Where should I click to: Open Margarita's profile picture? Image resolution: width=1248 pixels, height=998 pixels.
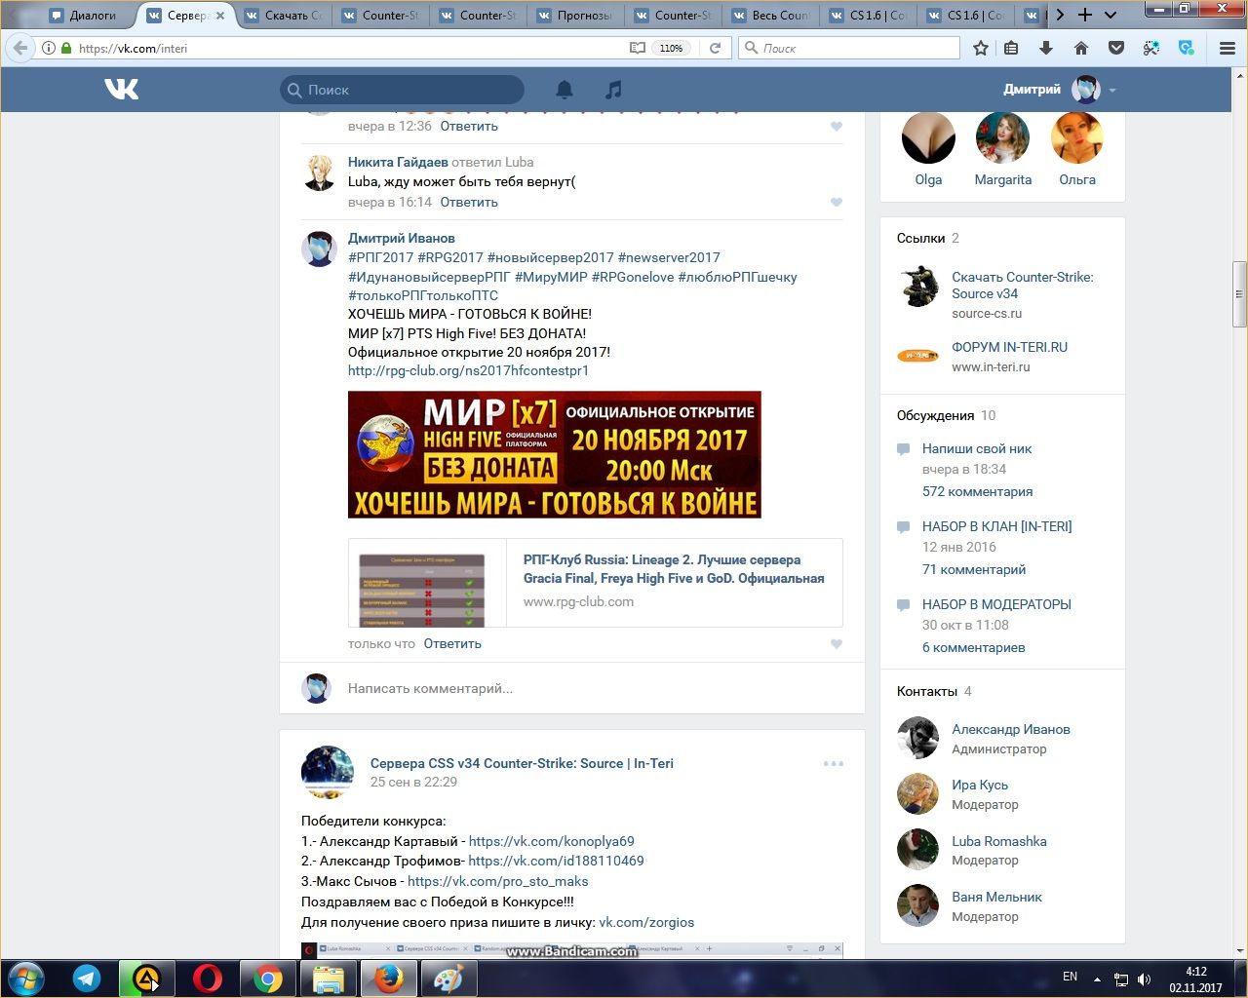1002,137
